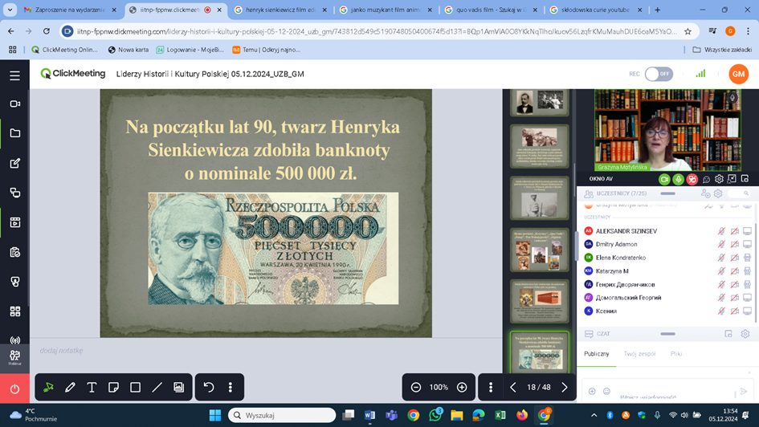This screenshot has width=759, height=427.
Task: Toggle camera for Ксения
Action: click(734, 311)
